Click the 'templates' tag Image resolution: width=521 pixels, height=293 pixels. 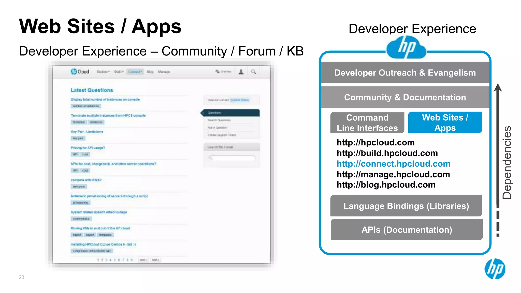coord(105,235)
